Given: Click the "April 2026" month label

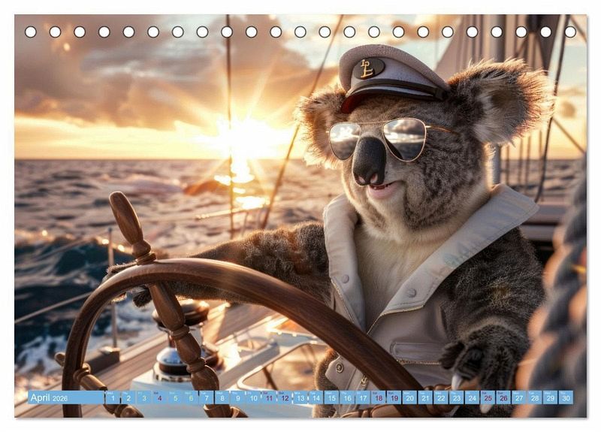Looking at the screenshot, I should coord(49,397).
